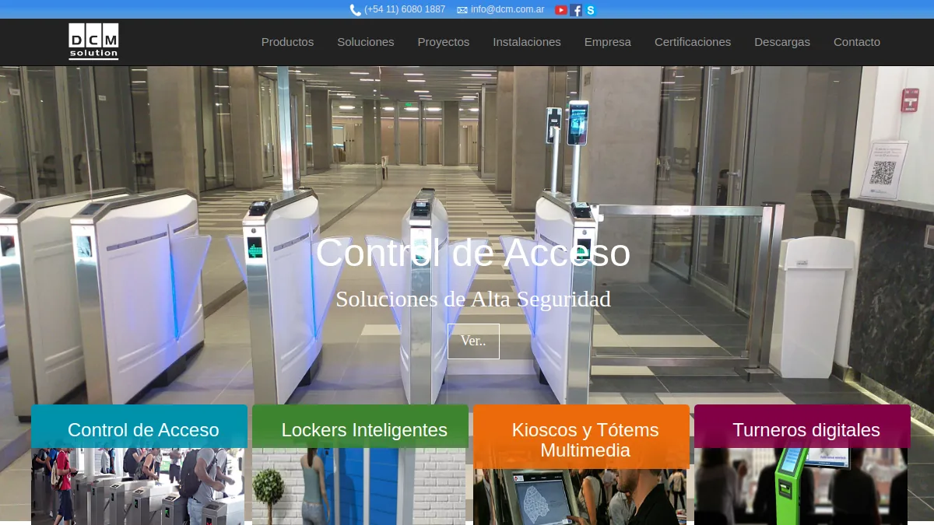Image resolution: width=934 pixels, height=525 pixels.
Task: Click "Soluciones de Alta Seguridad" subtitle text
Action: click(473, 299)
